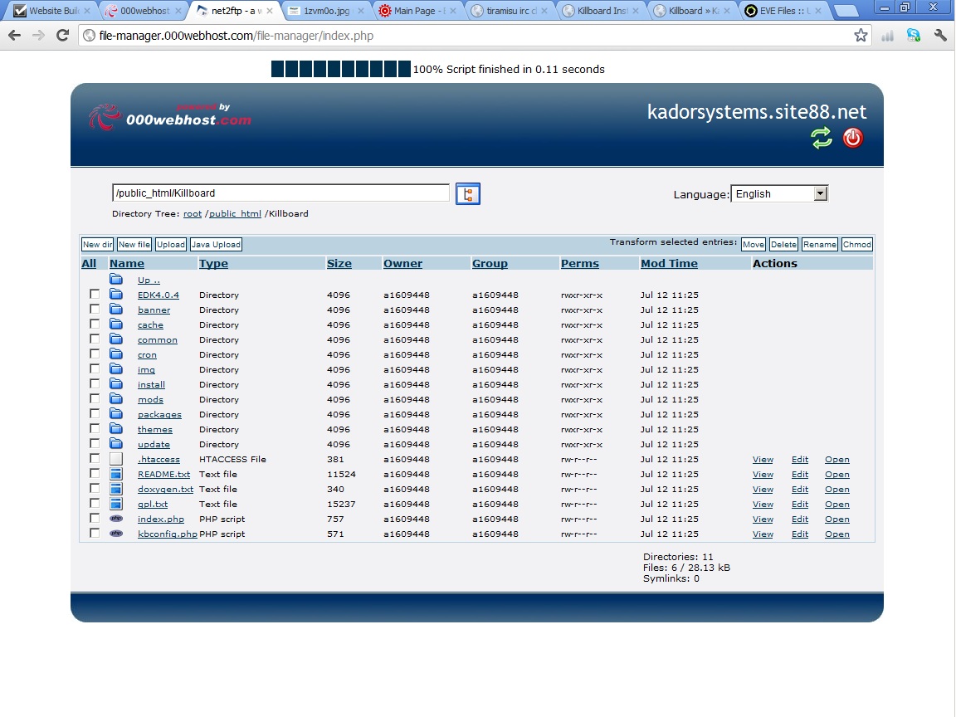Viewport: 956px width, 717px height.
Task: Switch to the 000webhost browser tab
Action: pyautogui.click(x=143, y=10)
